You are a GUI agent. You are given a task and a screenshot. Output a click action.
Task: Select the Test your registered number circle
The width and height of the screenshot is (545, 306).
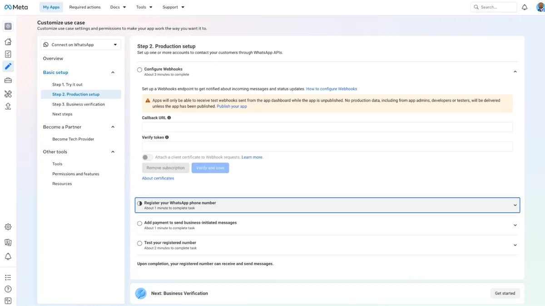coord(139,243)
